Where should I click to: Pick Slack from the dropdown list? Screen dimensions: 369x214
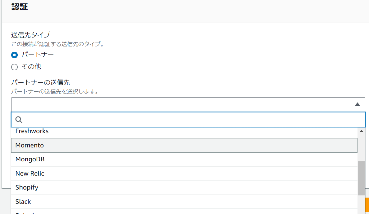pyautogui.click(x=23, y=202)
